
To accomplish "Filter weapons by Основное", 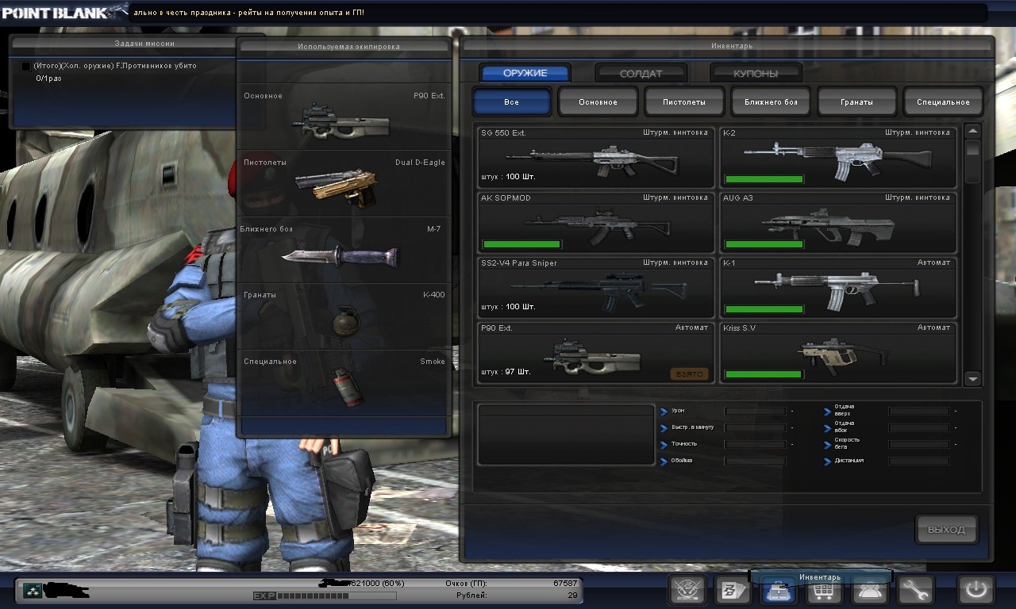I will tap(598, 101).
